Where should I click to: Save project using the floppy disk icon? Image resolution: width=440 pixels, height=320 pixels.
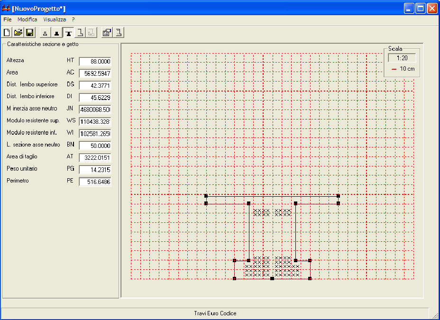pos(29,33)
